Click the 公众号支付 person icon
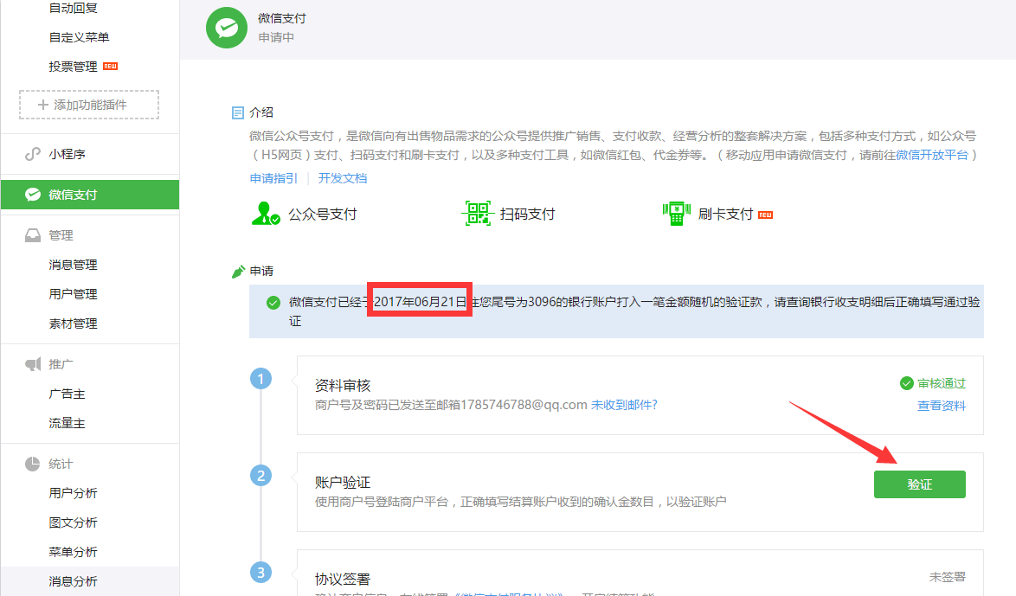This screenshot has width=1016, height=596. [x=265, y=213]
